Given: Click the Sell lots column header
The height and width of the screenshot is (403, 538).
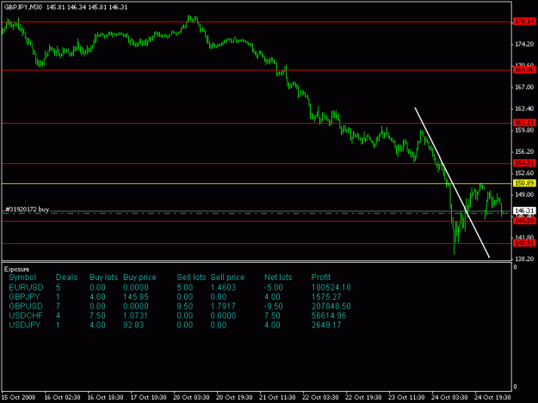Looking at the screenshot, I should click(x=191, y=278).
